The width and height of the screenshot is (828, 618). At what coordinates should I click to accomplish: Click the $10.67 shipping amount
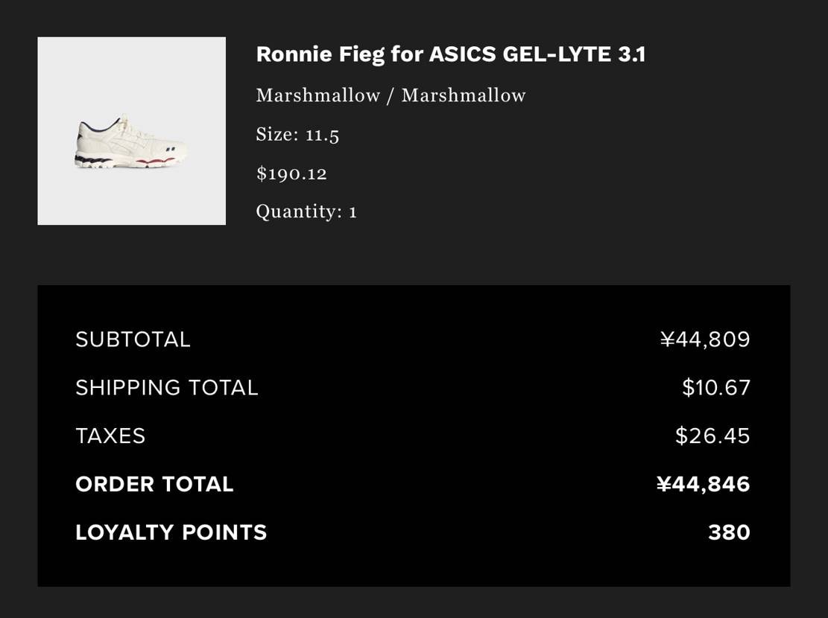pos(715,388)
